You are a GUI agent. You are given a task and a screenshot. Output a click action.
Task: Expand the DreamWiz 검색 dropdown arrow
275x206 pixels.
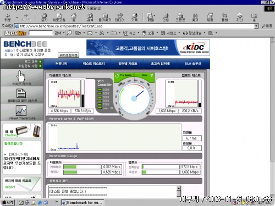(x=64, y=33)
